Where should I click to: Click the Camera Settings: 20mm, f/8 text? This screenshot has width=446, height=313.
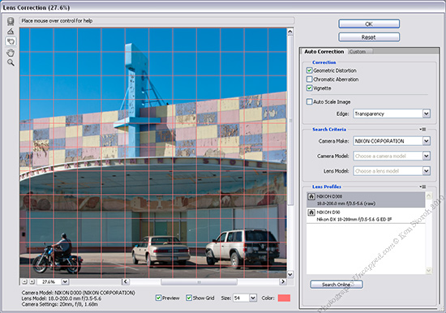click(60, 304)
